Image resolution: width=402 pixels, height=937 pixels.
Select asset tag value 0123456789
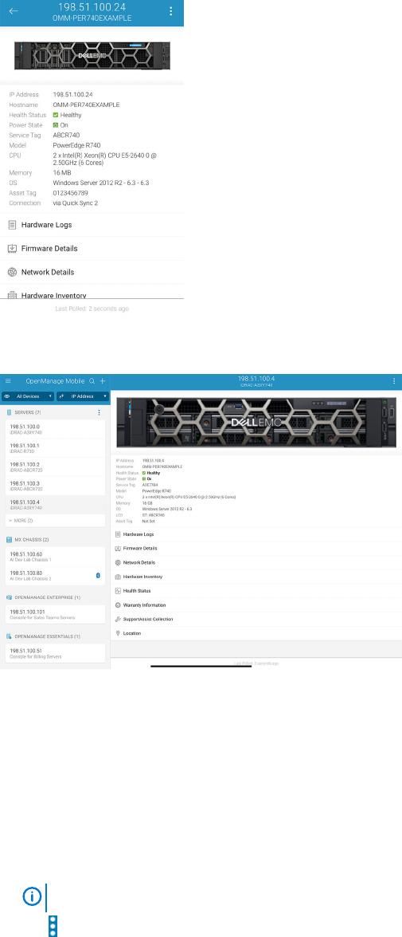[70, 193]
